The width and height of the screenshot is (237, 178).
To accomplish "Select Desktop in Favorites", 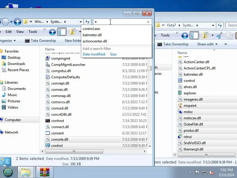I will (14, 58).
